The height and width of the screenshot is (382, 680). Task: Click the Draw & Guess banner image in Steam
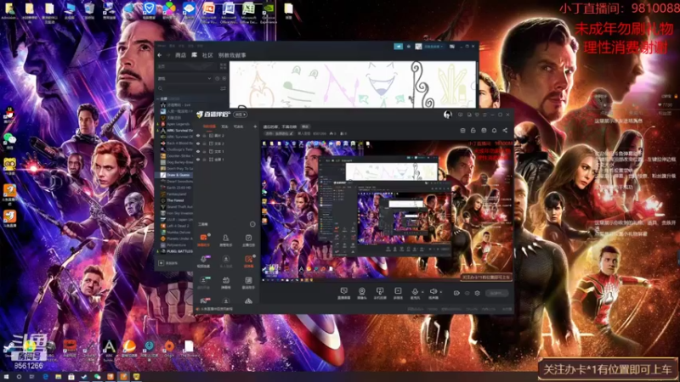click(x=353, y=84)
